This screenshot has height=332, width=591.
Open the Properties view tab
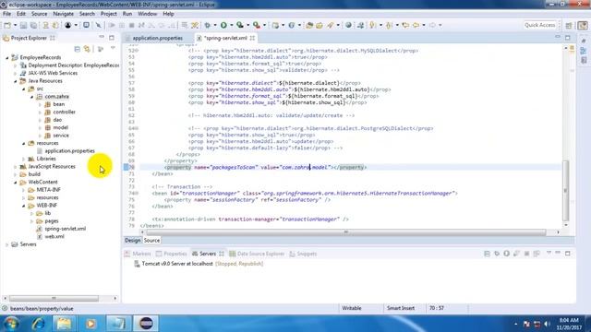click(x=172, y=254)
